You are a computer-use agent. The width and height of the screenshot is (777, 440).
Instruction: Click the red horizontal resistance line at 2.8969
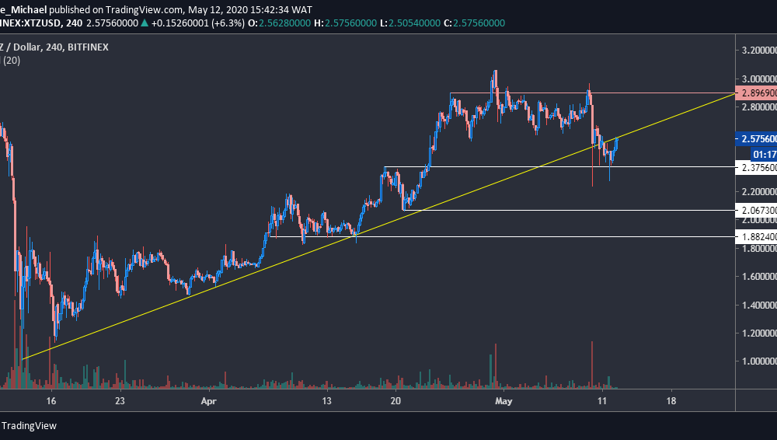coord(592,93)
